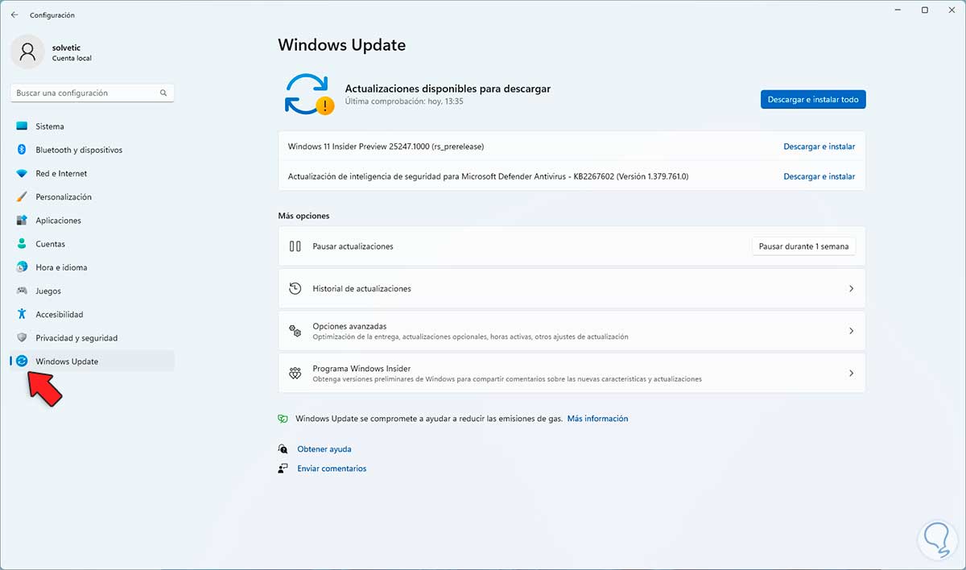Download the Windows 11 Insider Preview update

click(x=819, y=147)
